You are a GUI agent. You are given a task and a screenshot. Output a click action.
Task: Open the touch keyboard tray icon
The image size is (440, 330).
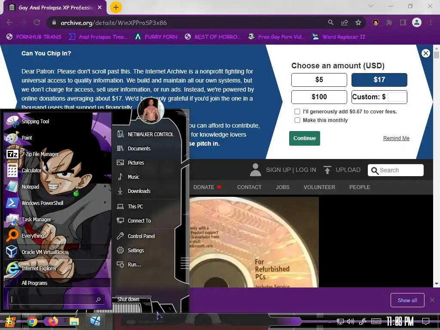[x=376, y=321]
